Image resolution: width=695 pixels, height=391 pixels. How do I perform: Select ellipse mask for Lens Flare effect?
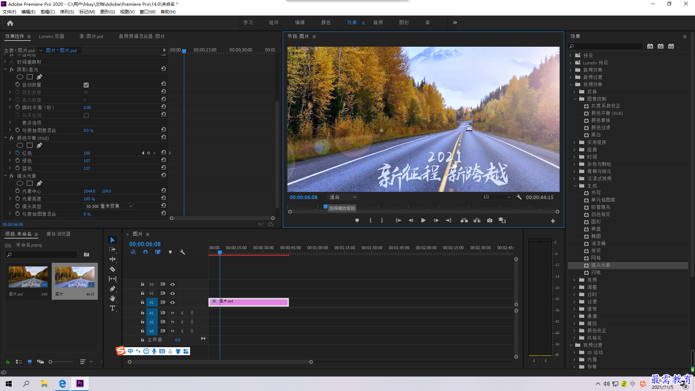point(20,184)
